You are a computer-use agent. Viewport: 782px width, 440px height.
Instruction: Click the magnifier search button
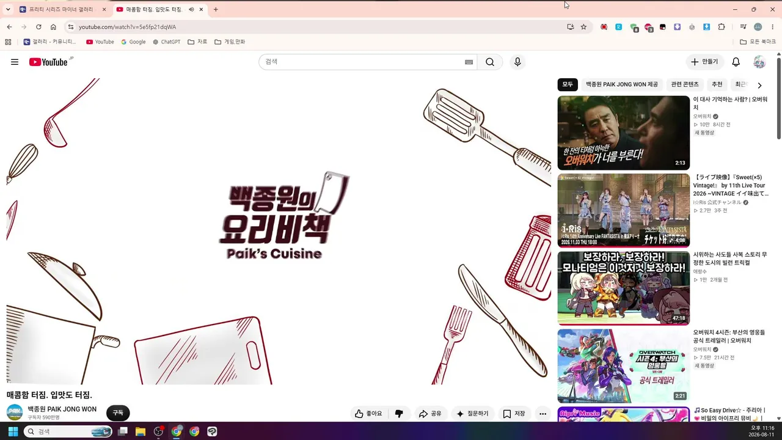(490, 62)
